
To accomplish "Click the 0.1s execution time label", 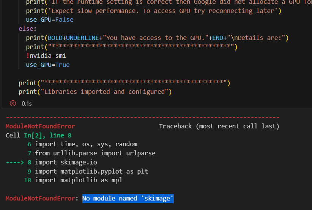I will coord(27,103).
